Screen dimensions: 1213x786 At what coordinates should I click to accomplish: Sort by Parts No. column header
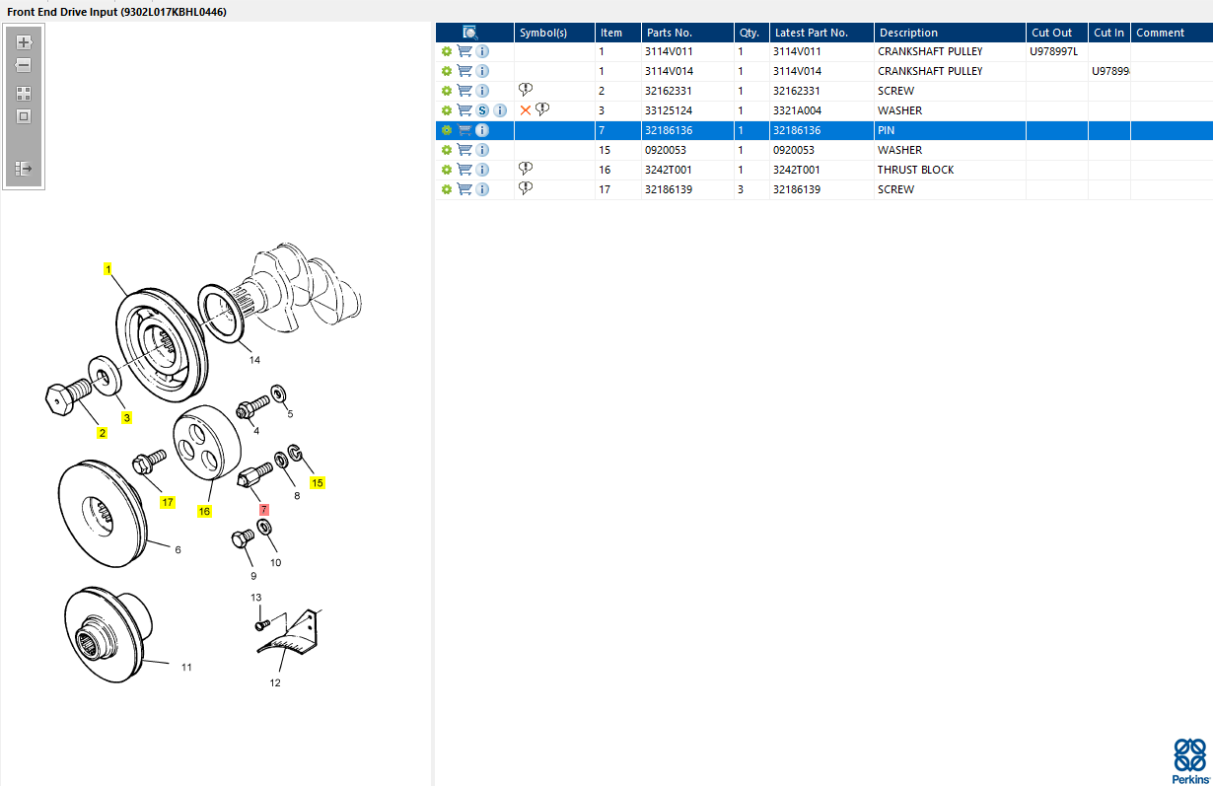[687, 33]
